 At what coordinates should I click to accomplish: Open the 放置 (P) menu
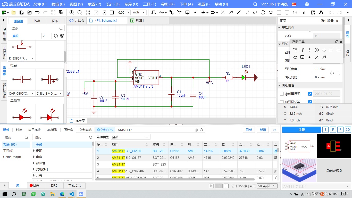coord(94,4)
